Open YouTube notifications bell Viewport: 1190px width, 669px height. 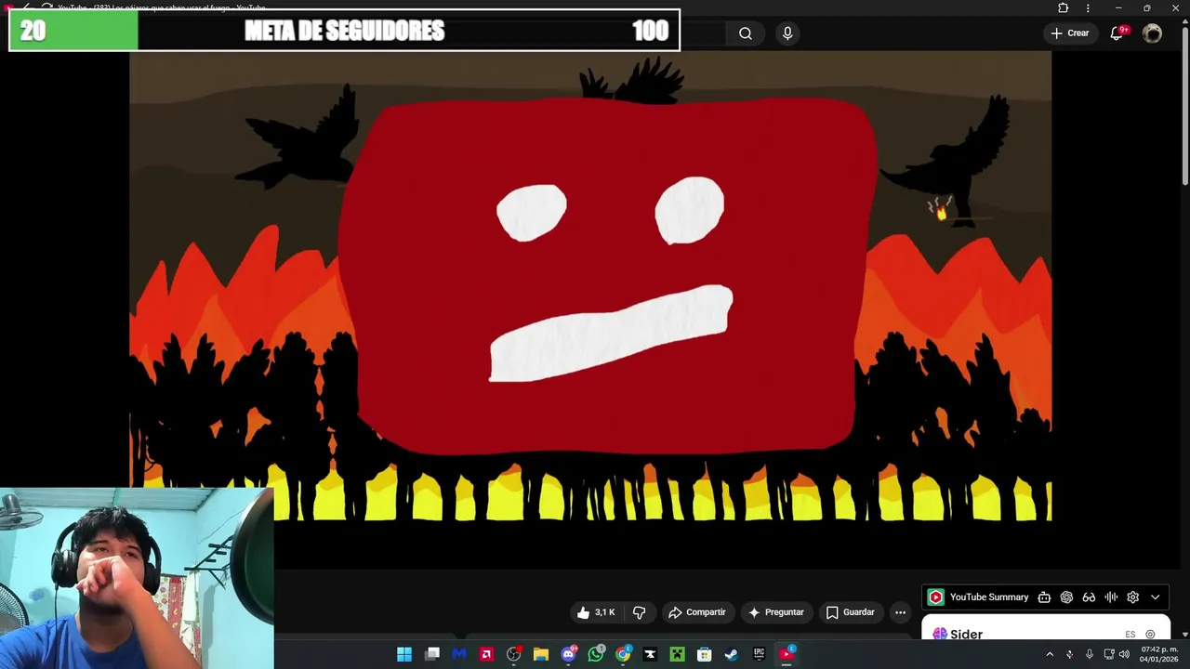pyautogui.click(x=1118, y=33)
